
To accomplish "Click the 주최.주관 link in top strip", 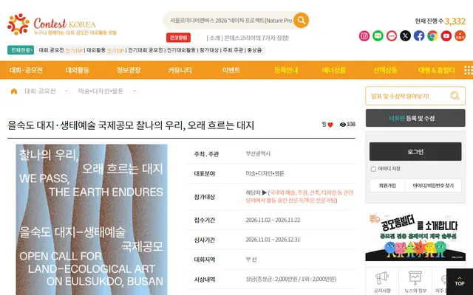I will pos(233,50).
